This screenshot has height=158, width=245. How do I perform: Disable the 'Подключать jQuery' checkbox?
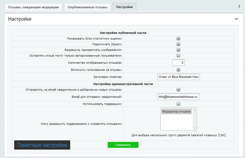(x=179, y=45)
